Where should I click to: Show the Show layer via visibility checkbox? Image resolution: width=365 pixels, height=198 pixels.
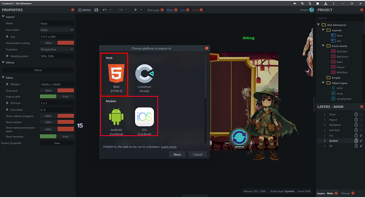tap(361, 114)
